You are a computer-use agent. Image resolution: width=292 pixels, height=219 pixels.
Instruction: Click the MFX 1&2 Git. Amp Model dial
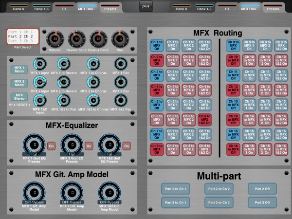[109, 193]
